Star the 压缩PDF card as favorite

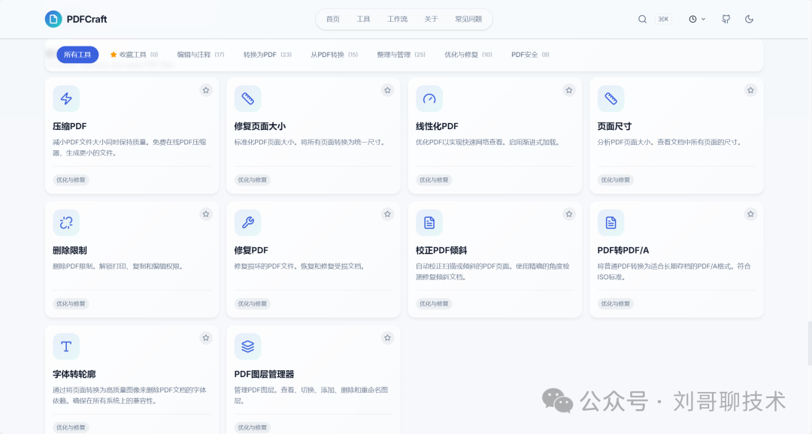click(205, 89)
